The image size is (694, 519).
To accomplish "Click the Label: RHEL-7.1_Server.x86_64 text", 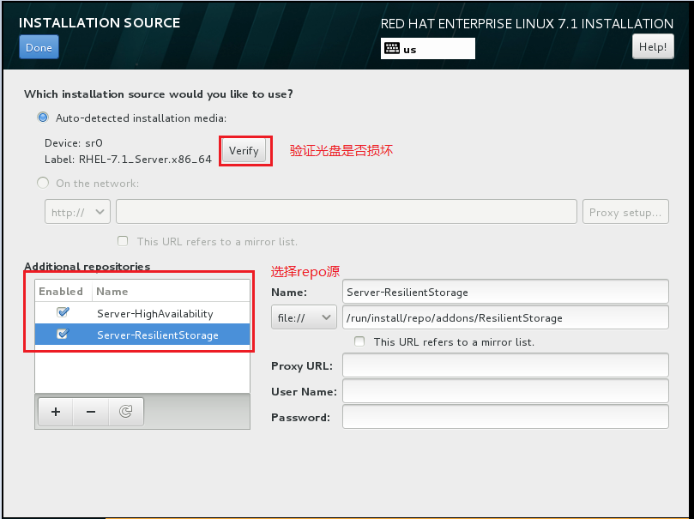I will pos(128,160).
